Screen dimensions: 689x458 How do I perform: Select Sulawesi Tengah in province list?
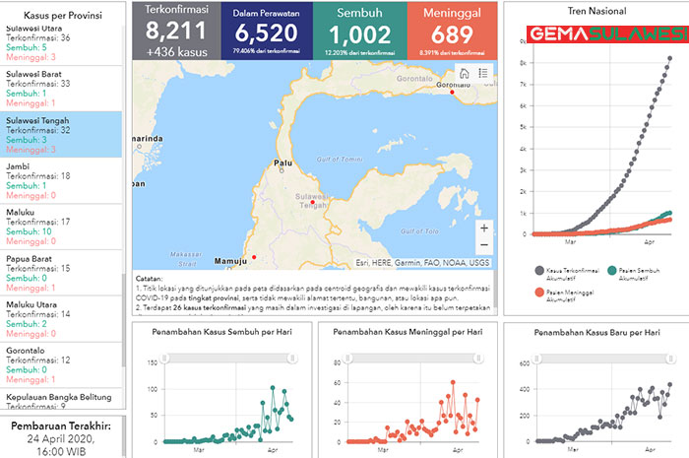click(63, 135)
